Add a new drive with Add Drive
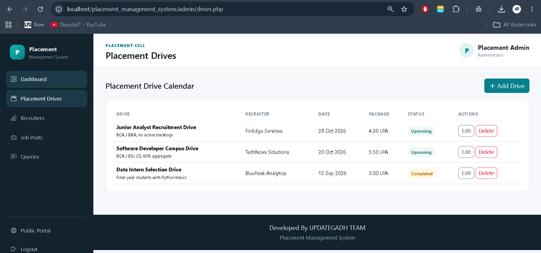The height and width of the screenshot is (253, 541). tap(507, 86)
